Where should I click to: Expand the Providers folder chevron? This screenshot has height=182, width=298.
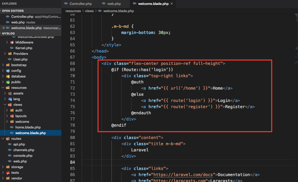5,54
